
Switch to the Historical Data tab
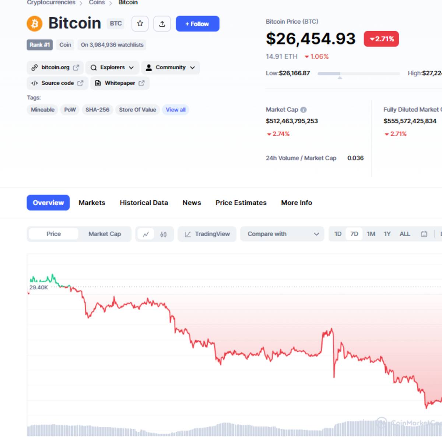point(144,203)
